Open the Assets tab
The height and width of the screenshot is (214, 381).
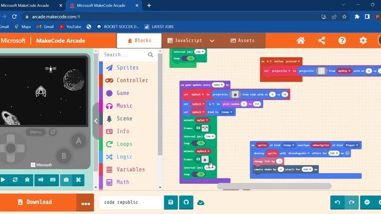pyautogui.click(x=242, y=40)
